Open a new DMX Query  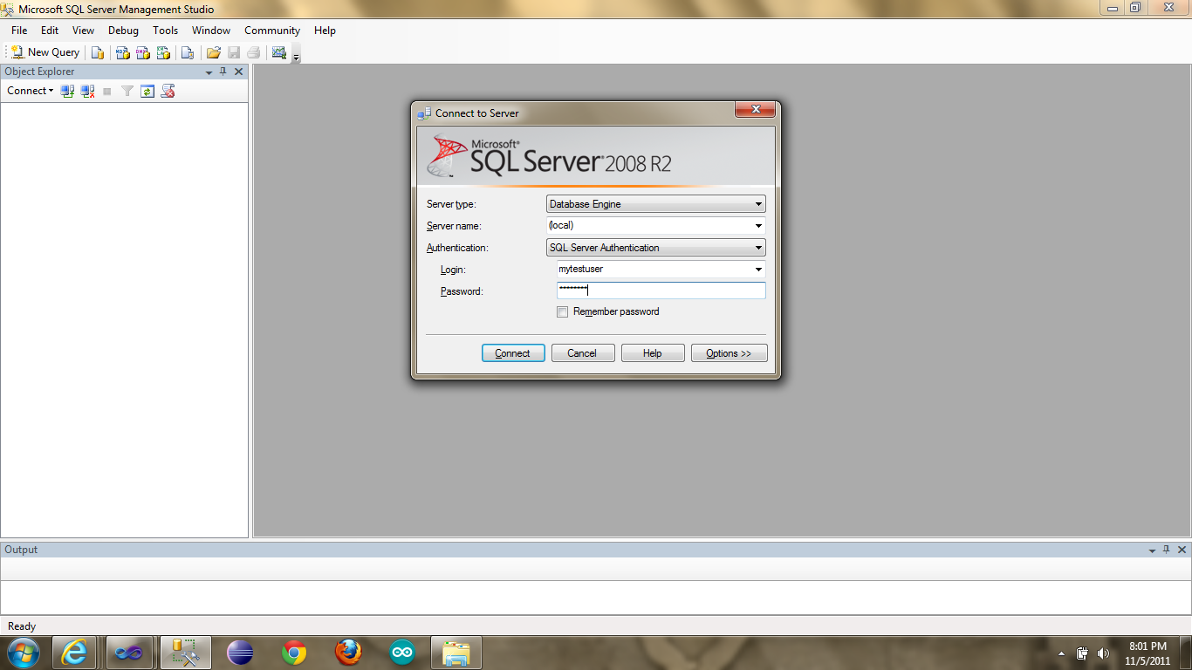141,52
